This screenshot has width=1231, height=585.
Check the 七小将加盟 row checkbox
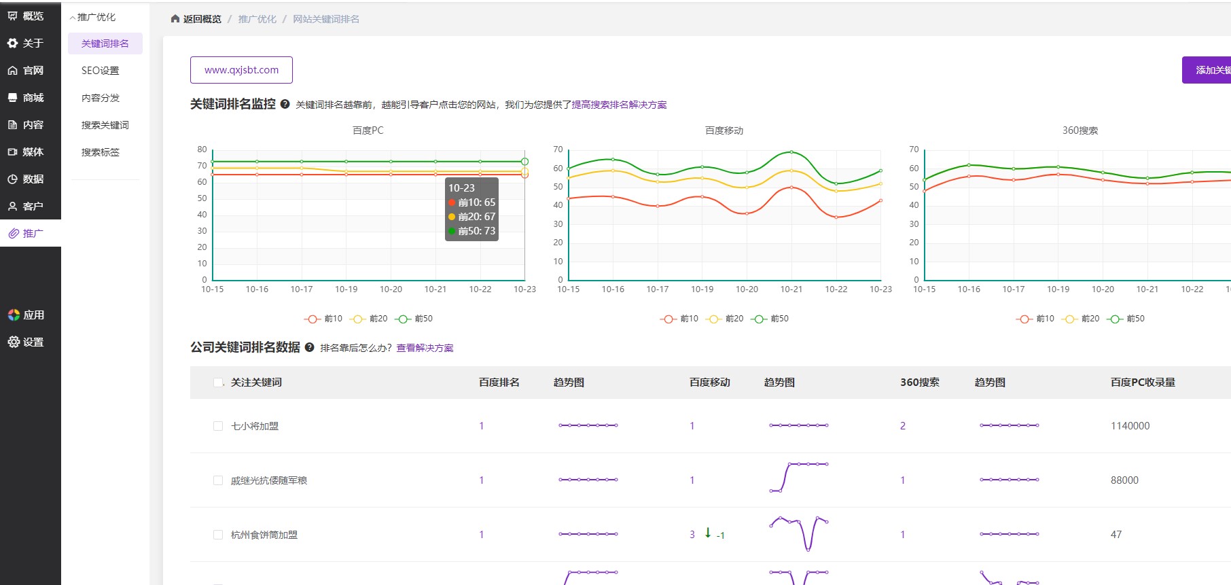point(218,426)
